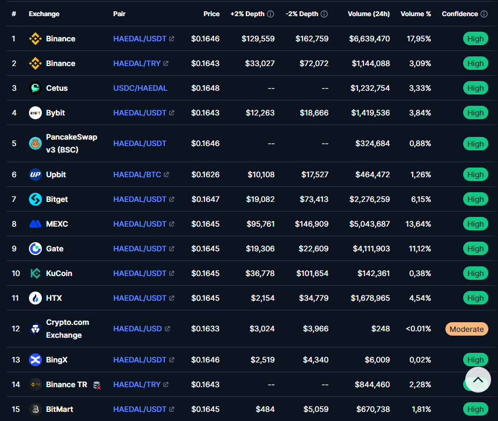The width and height of the screenshot is (498, 421).
Task: Click the BingX exchange logo
Action: coord(35,360)
